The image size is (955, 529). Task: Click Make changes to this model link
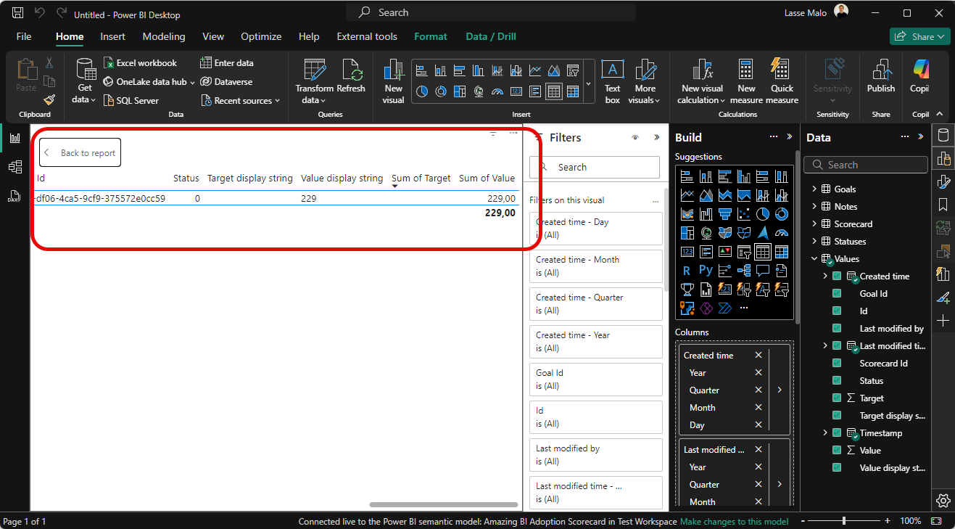(734, 522)
